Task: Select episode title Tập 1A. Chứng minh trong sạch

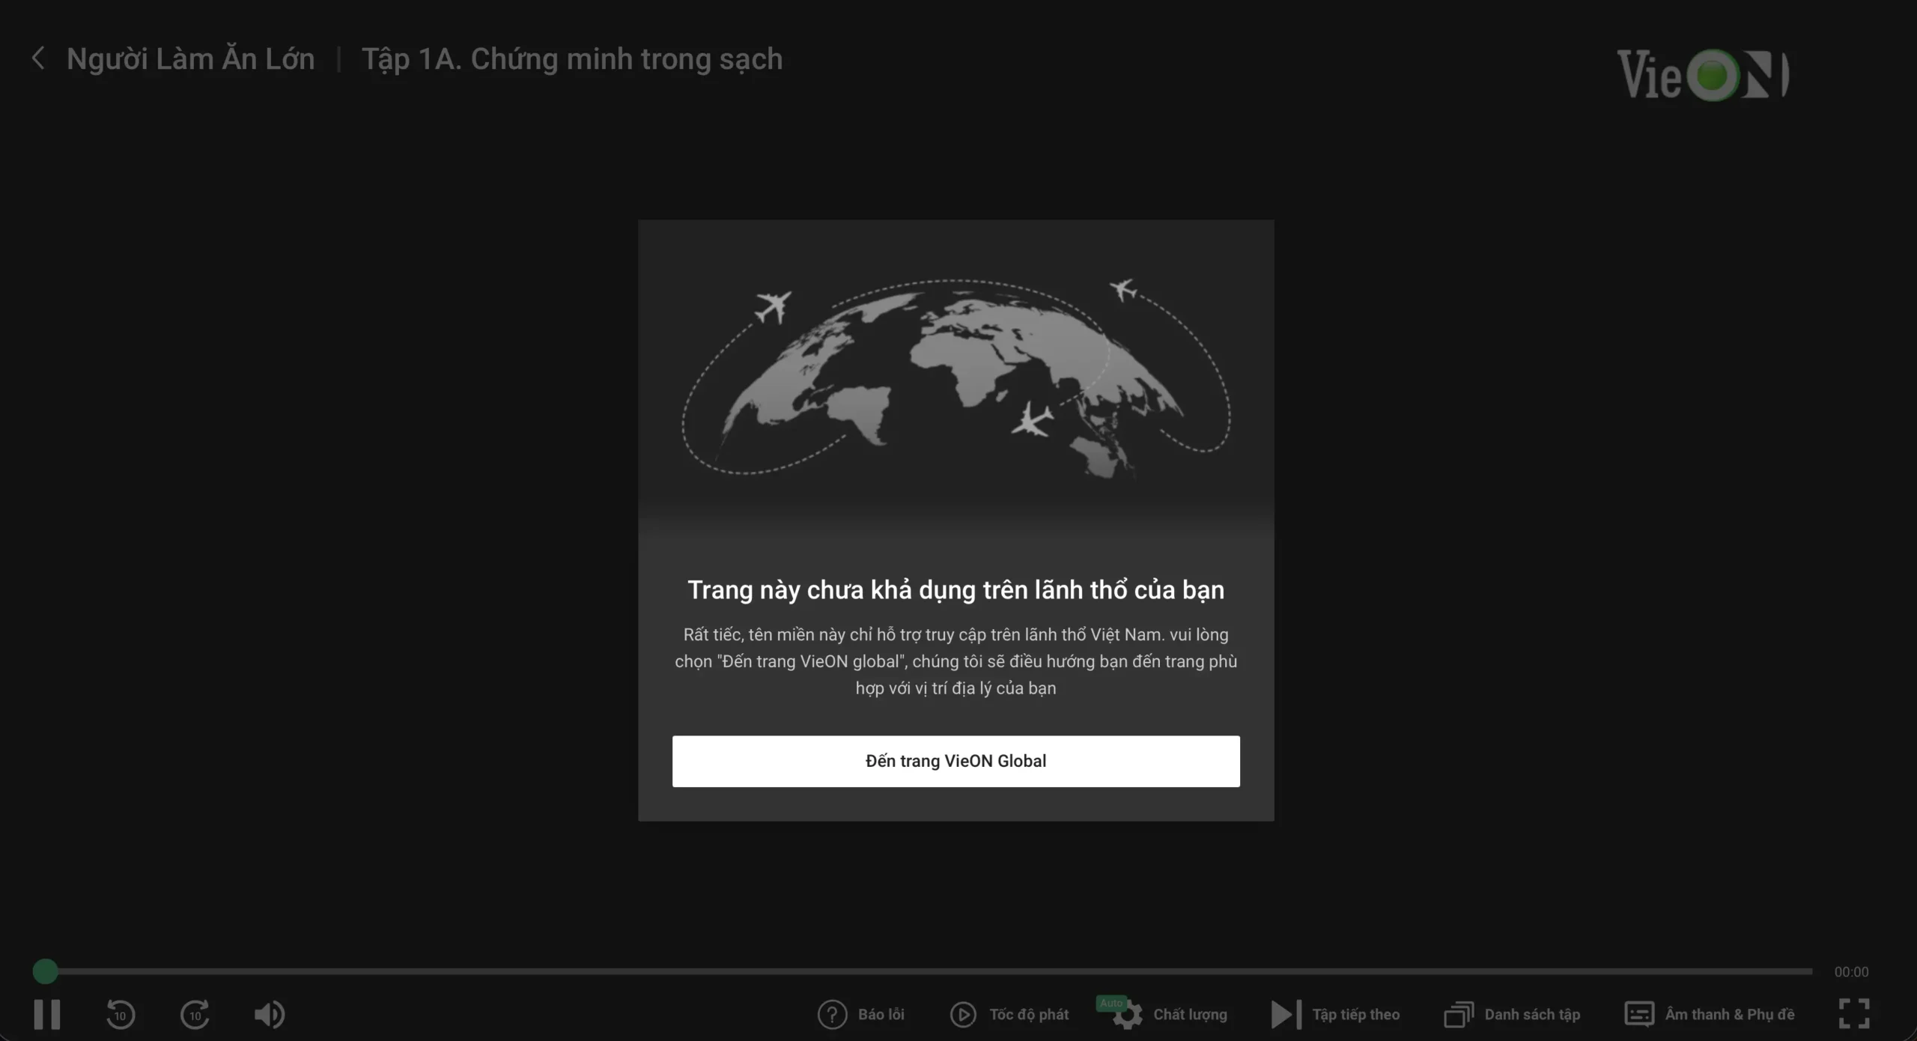Action: click(x=572, y=58)
